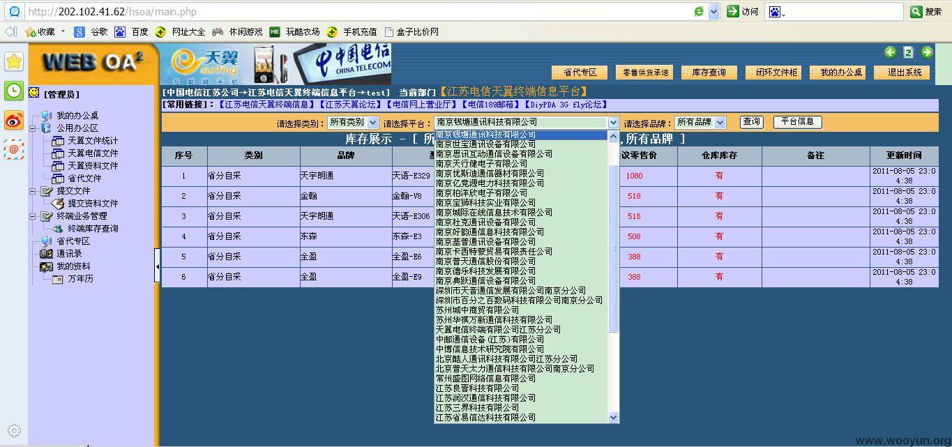Collapse the 公用办公区 tree node
The image size is (952, 447).
click(33, 128)
